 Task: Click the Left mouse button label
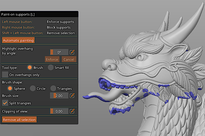click(x=17, y=22)
